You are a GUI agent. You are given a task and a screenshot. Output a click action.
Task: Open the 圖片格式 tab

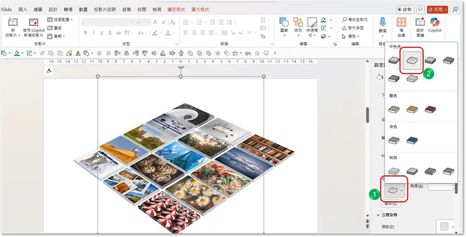tap(200, 9)
